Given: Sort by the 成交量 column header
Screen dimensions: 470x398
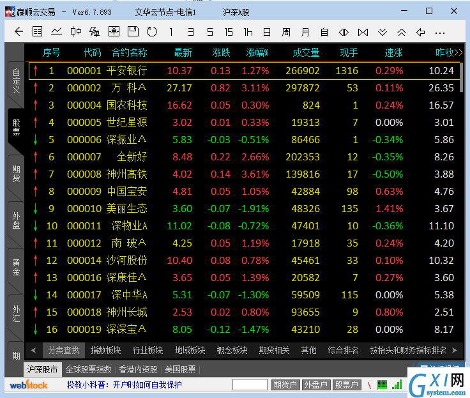Looking at the screenshot, I should point(306,53).
